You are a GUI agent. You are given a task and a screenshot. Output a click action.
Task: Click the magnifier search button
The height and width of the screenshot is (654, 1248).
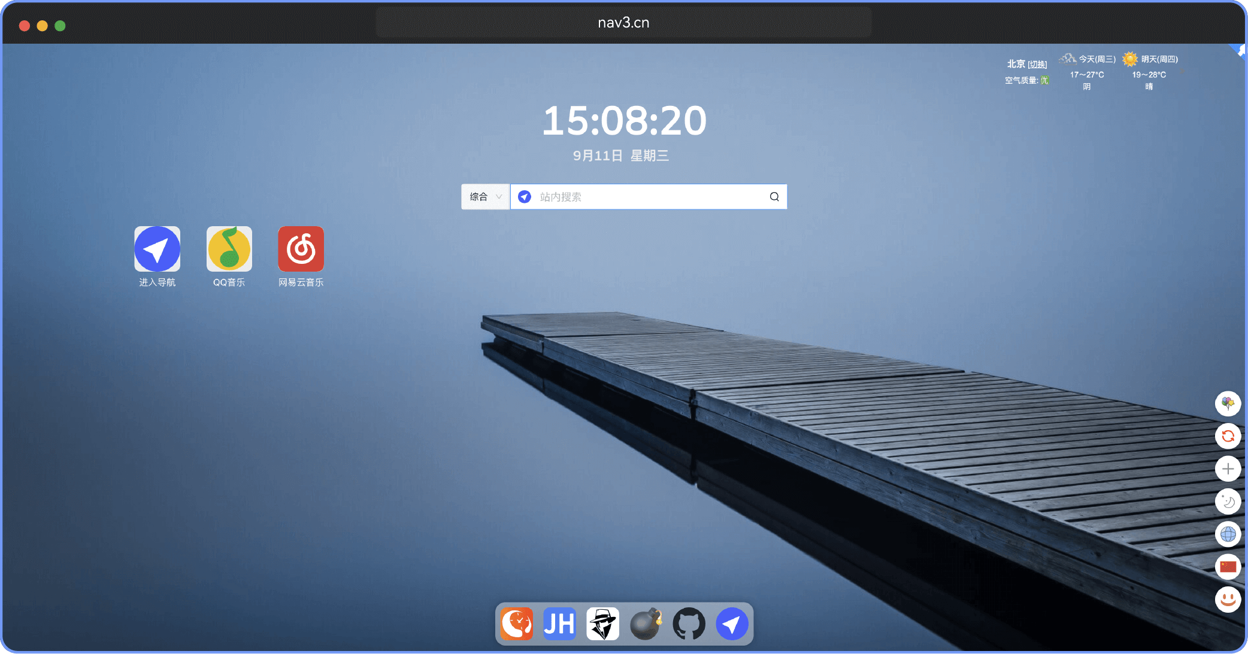coord(774,197)
